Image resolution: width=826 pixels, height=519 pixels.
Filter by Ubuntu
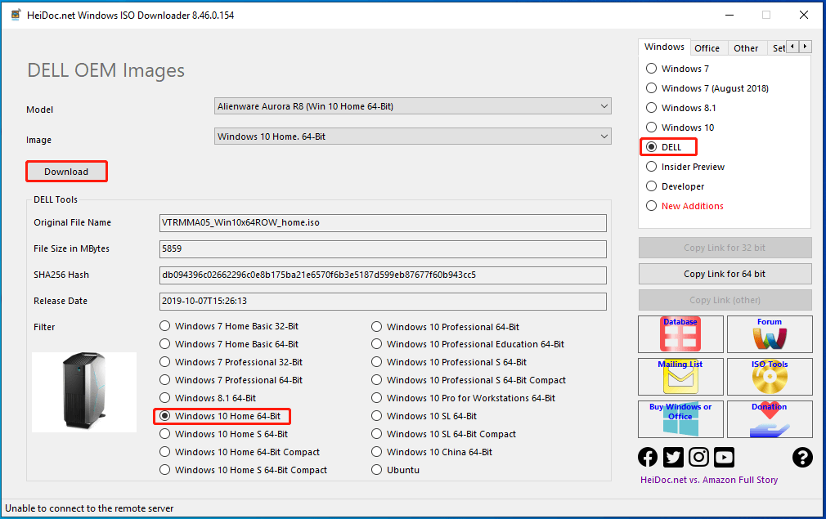[x=396, y=470]
